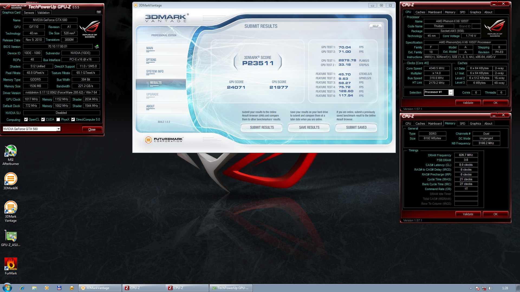Switch to the Sensors tab in GPU-Z
Screen dimensions: 520x292
tap(29, 13)
